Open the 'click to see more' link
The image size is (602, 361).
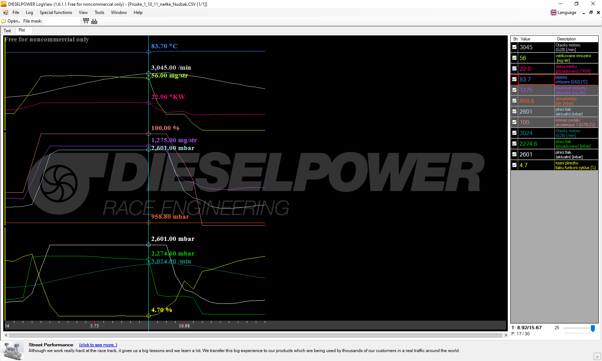click(98, 345)
